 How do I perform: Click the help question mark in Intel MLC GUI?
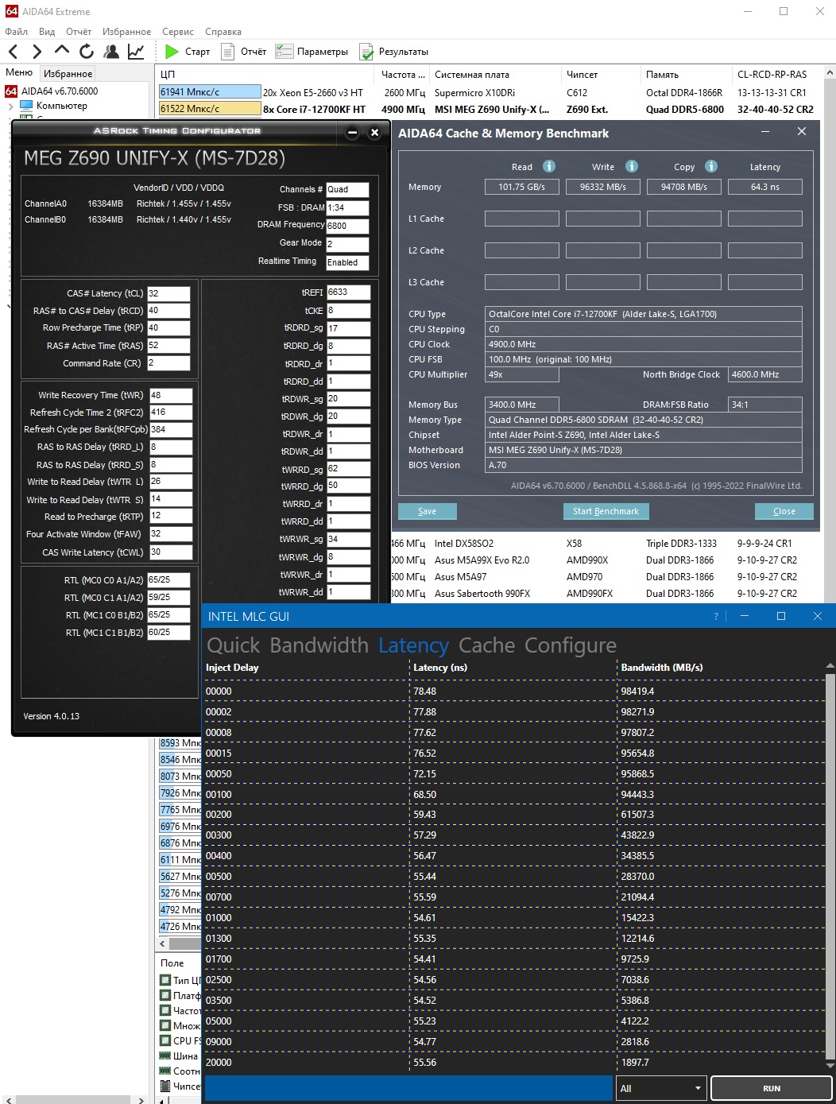coord(716,617)
